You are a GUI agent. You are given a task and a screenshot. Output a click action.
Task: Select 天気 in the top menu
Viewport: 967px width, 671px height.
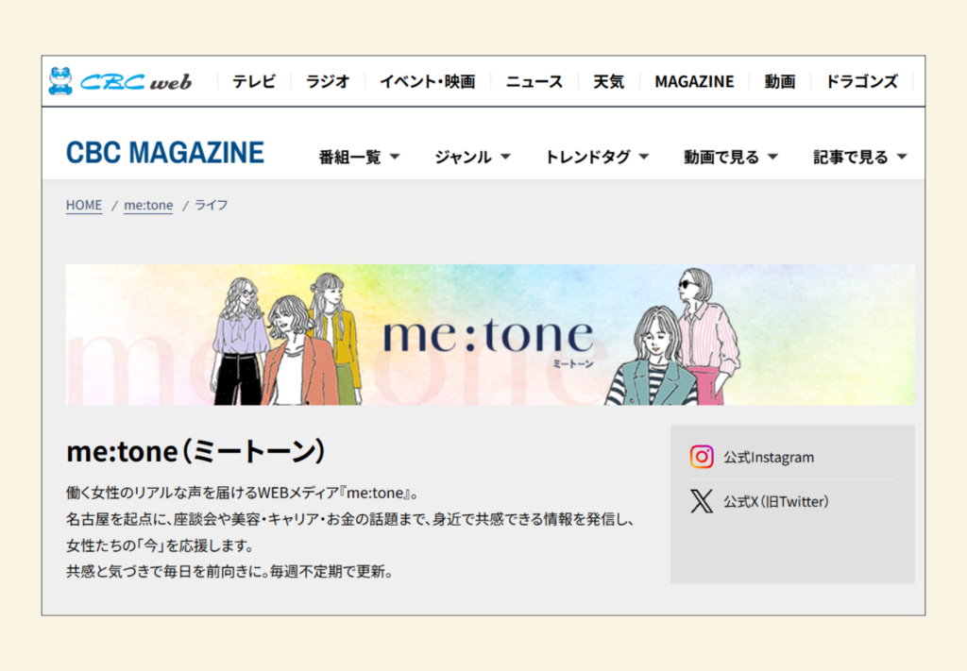tap(608, 81)
